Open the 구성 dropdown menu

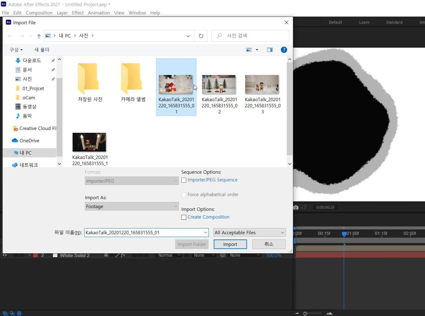coord(16,50)
